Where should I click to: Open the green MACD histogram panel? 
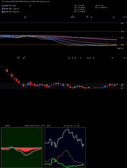(x=22, y=148)
